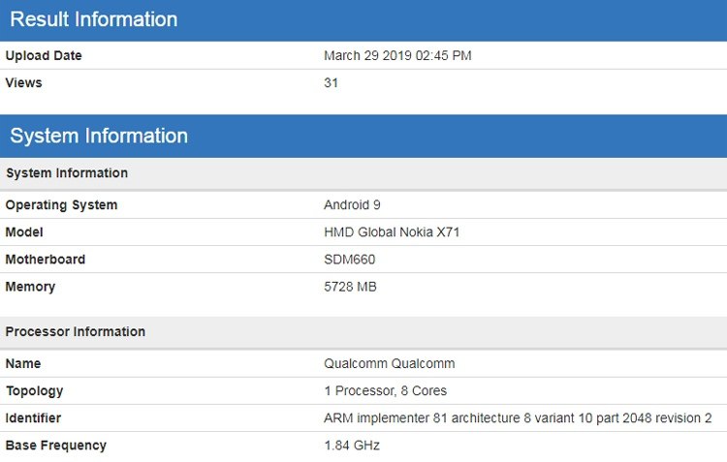727x462 pixels.
Task: Select the Android 9 value
Action: [x=353, y=205]
